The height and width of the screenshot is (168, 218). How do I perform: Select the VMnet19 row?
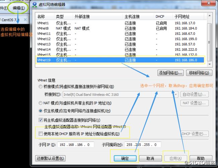click(x=120, y=60)
